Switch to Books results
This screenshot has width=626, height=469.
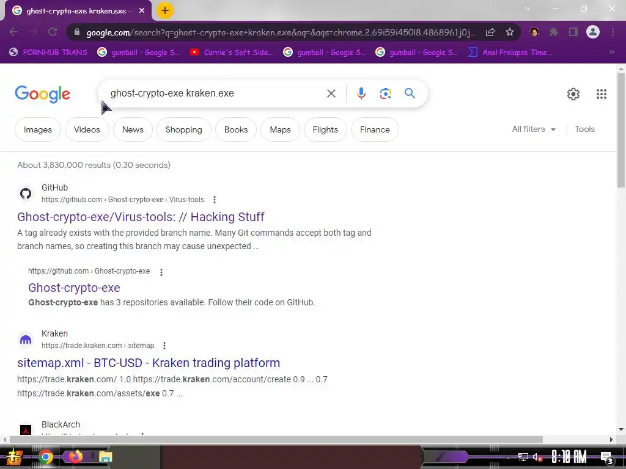coord(236,129)
